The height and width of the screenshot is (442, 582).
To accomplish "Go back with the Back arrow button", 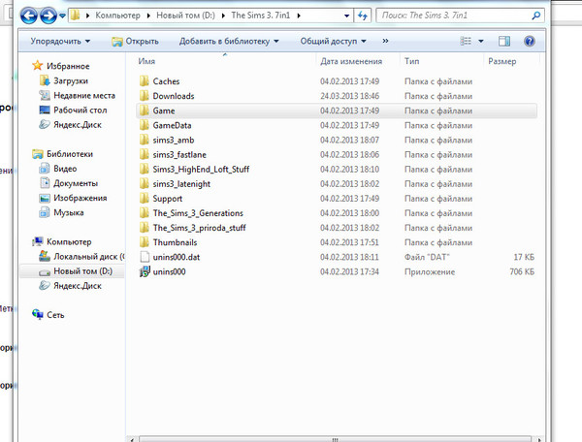I will click(28, 16).
